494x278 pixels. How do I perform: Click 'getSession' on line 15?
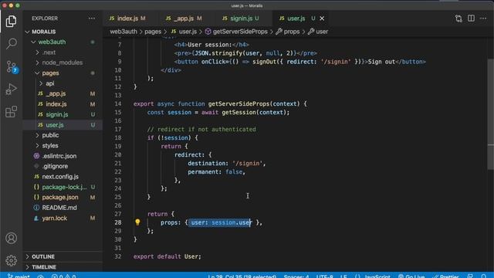coord(239,113)
